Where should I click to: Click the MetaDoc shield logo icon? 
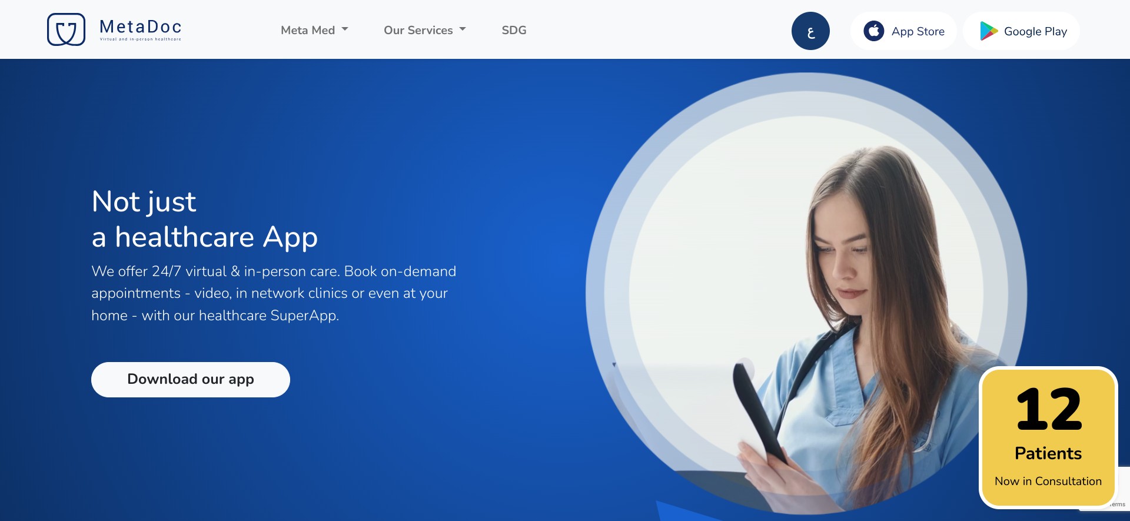66,29
